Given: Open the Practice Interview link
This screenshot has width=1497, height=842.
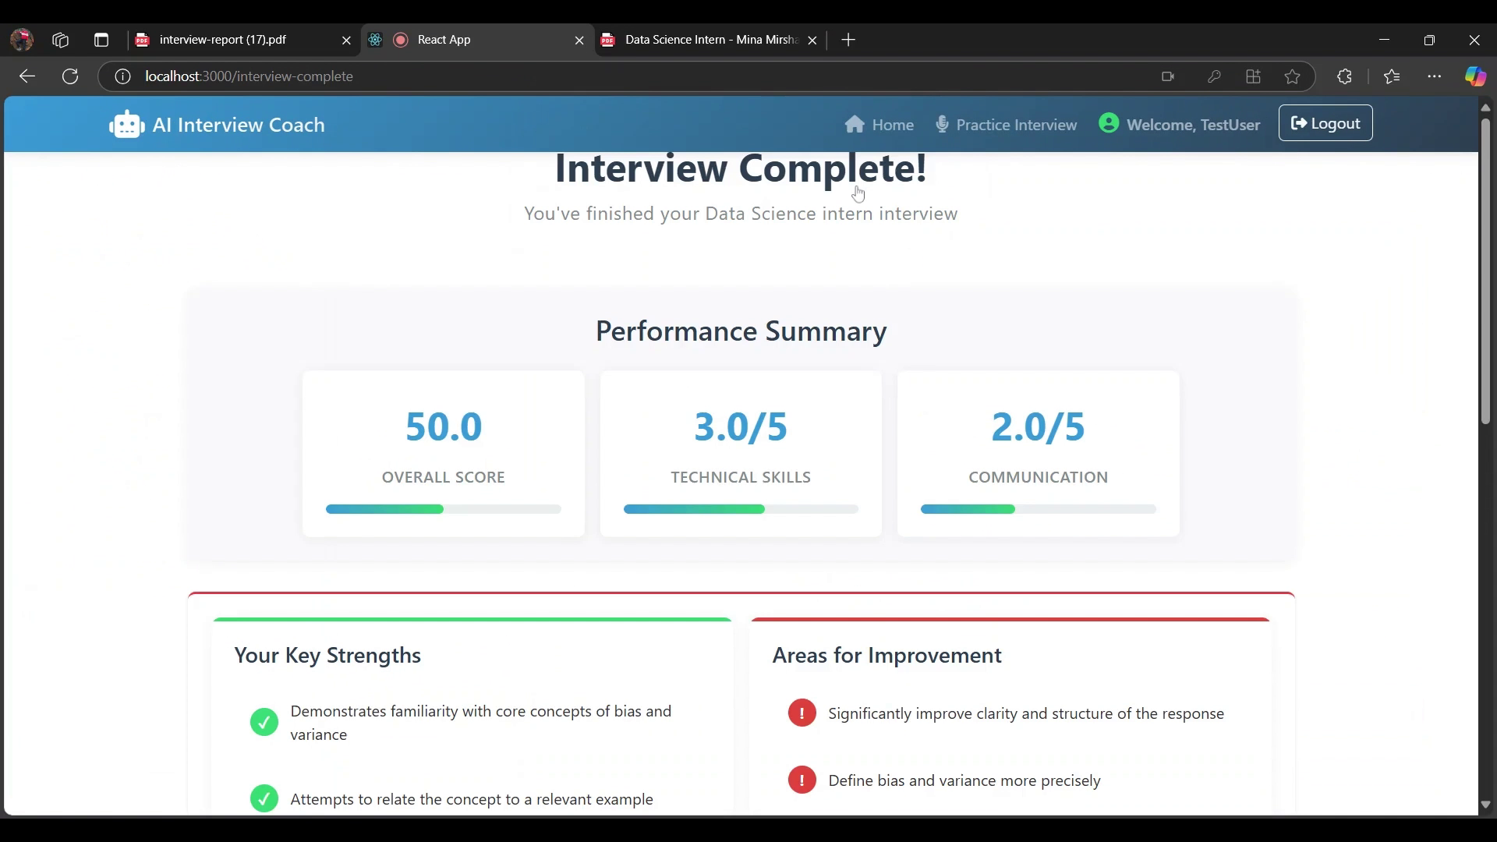Looking at the screenshot, I should (1016, 125).
